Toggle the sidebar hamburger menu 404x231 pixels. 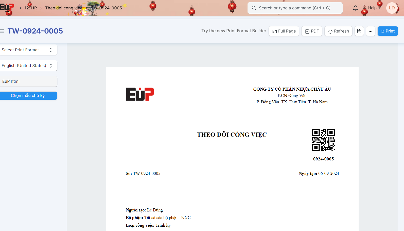click(x=2, y=31)
